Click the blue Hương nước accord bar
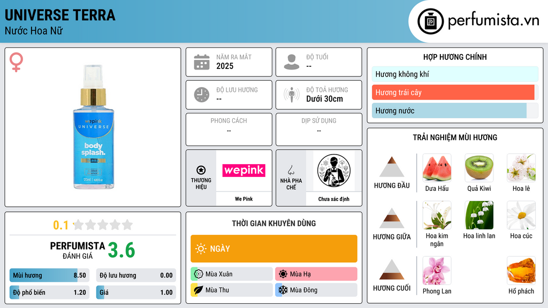 (x=455, y=111)
